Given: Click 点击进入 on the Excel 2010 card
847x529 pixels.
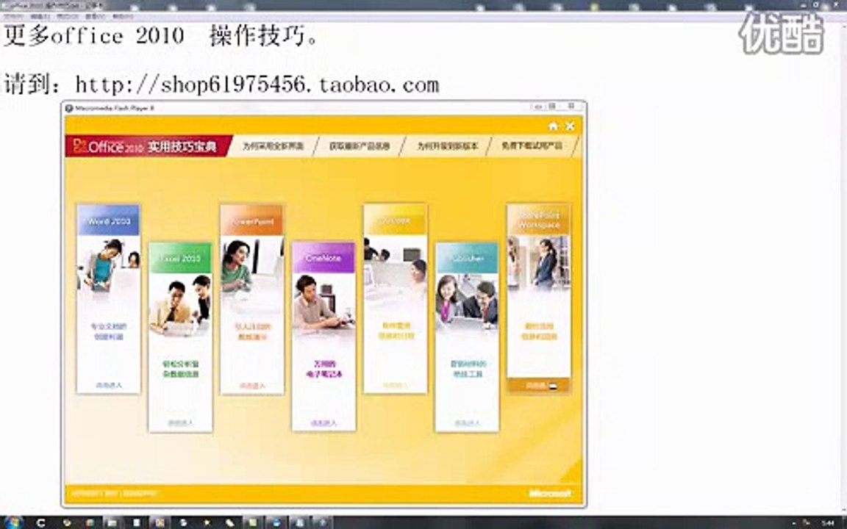Looking at the screenshot, I should [x=180, y=423].
